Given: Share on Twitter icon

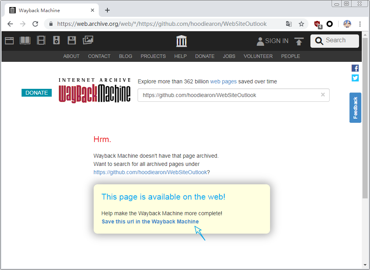Looking at the screenshot, I should 355,78.
